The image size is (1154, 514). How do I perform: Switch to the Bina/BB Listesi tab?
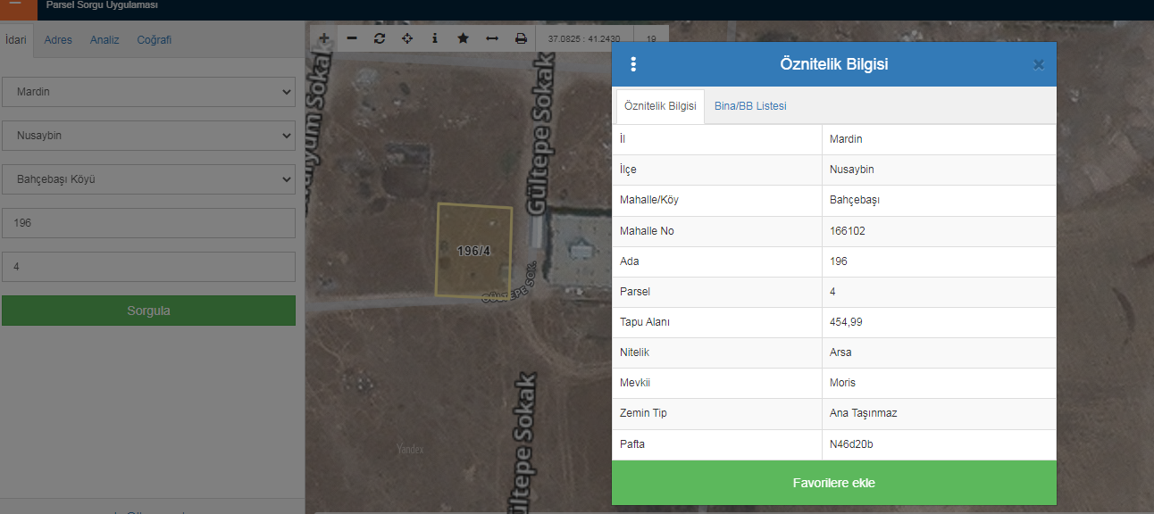point(750,106)
